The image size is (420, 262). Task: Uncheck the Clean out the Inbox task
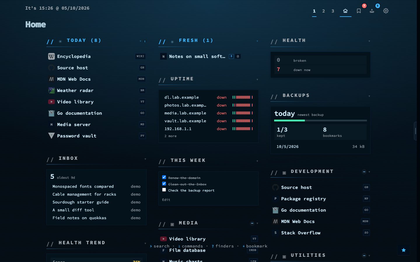tap(164, 184)
